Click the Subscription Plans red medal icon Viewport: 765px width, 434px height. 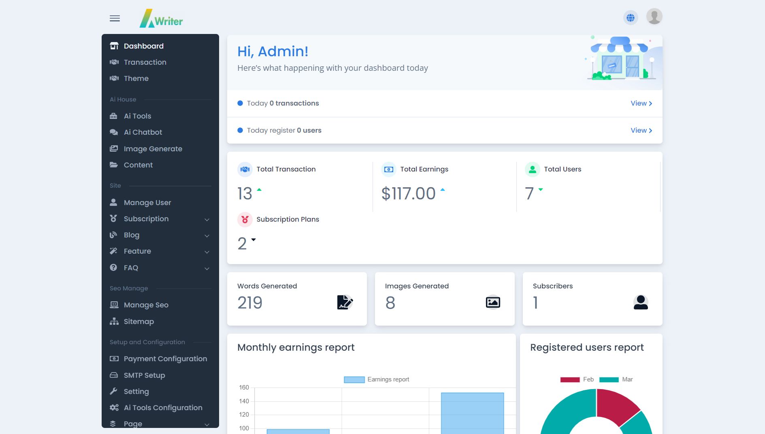(245, 220)
